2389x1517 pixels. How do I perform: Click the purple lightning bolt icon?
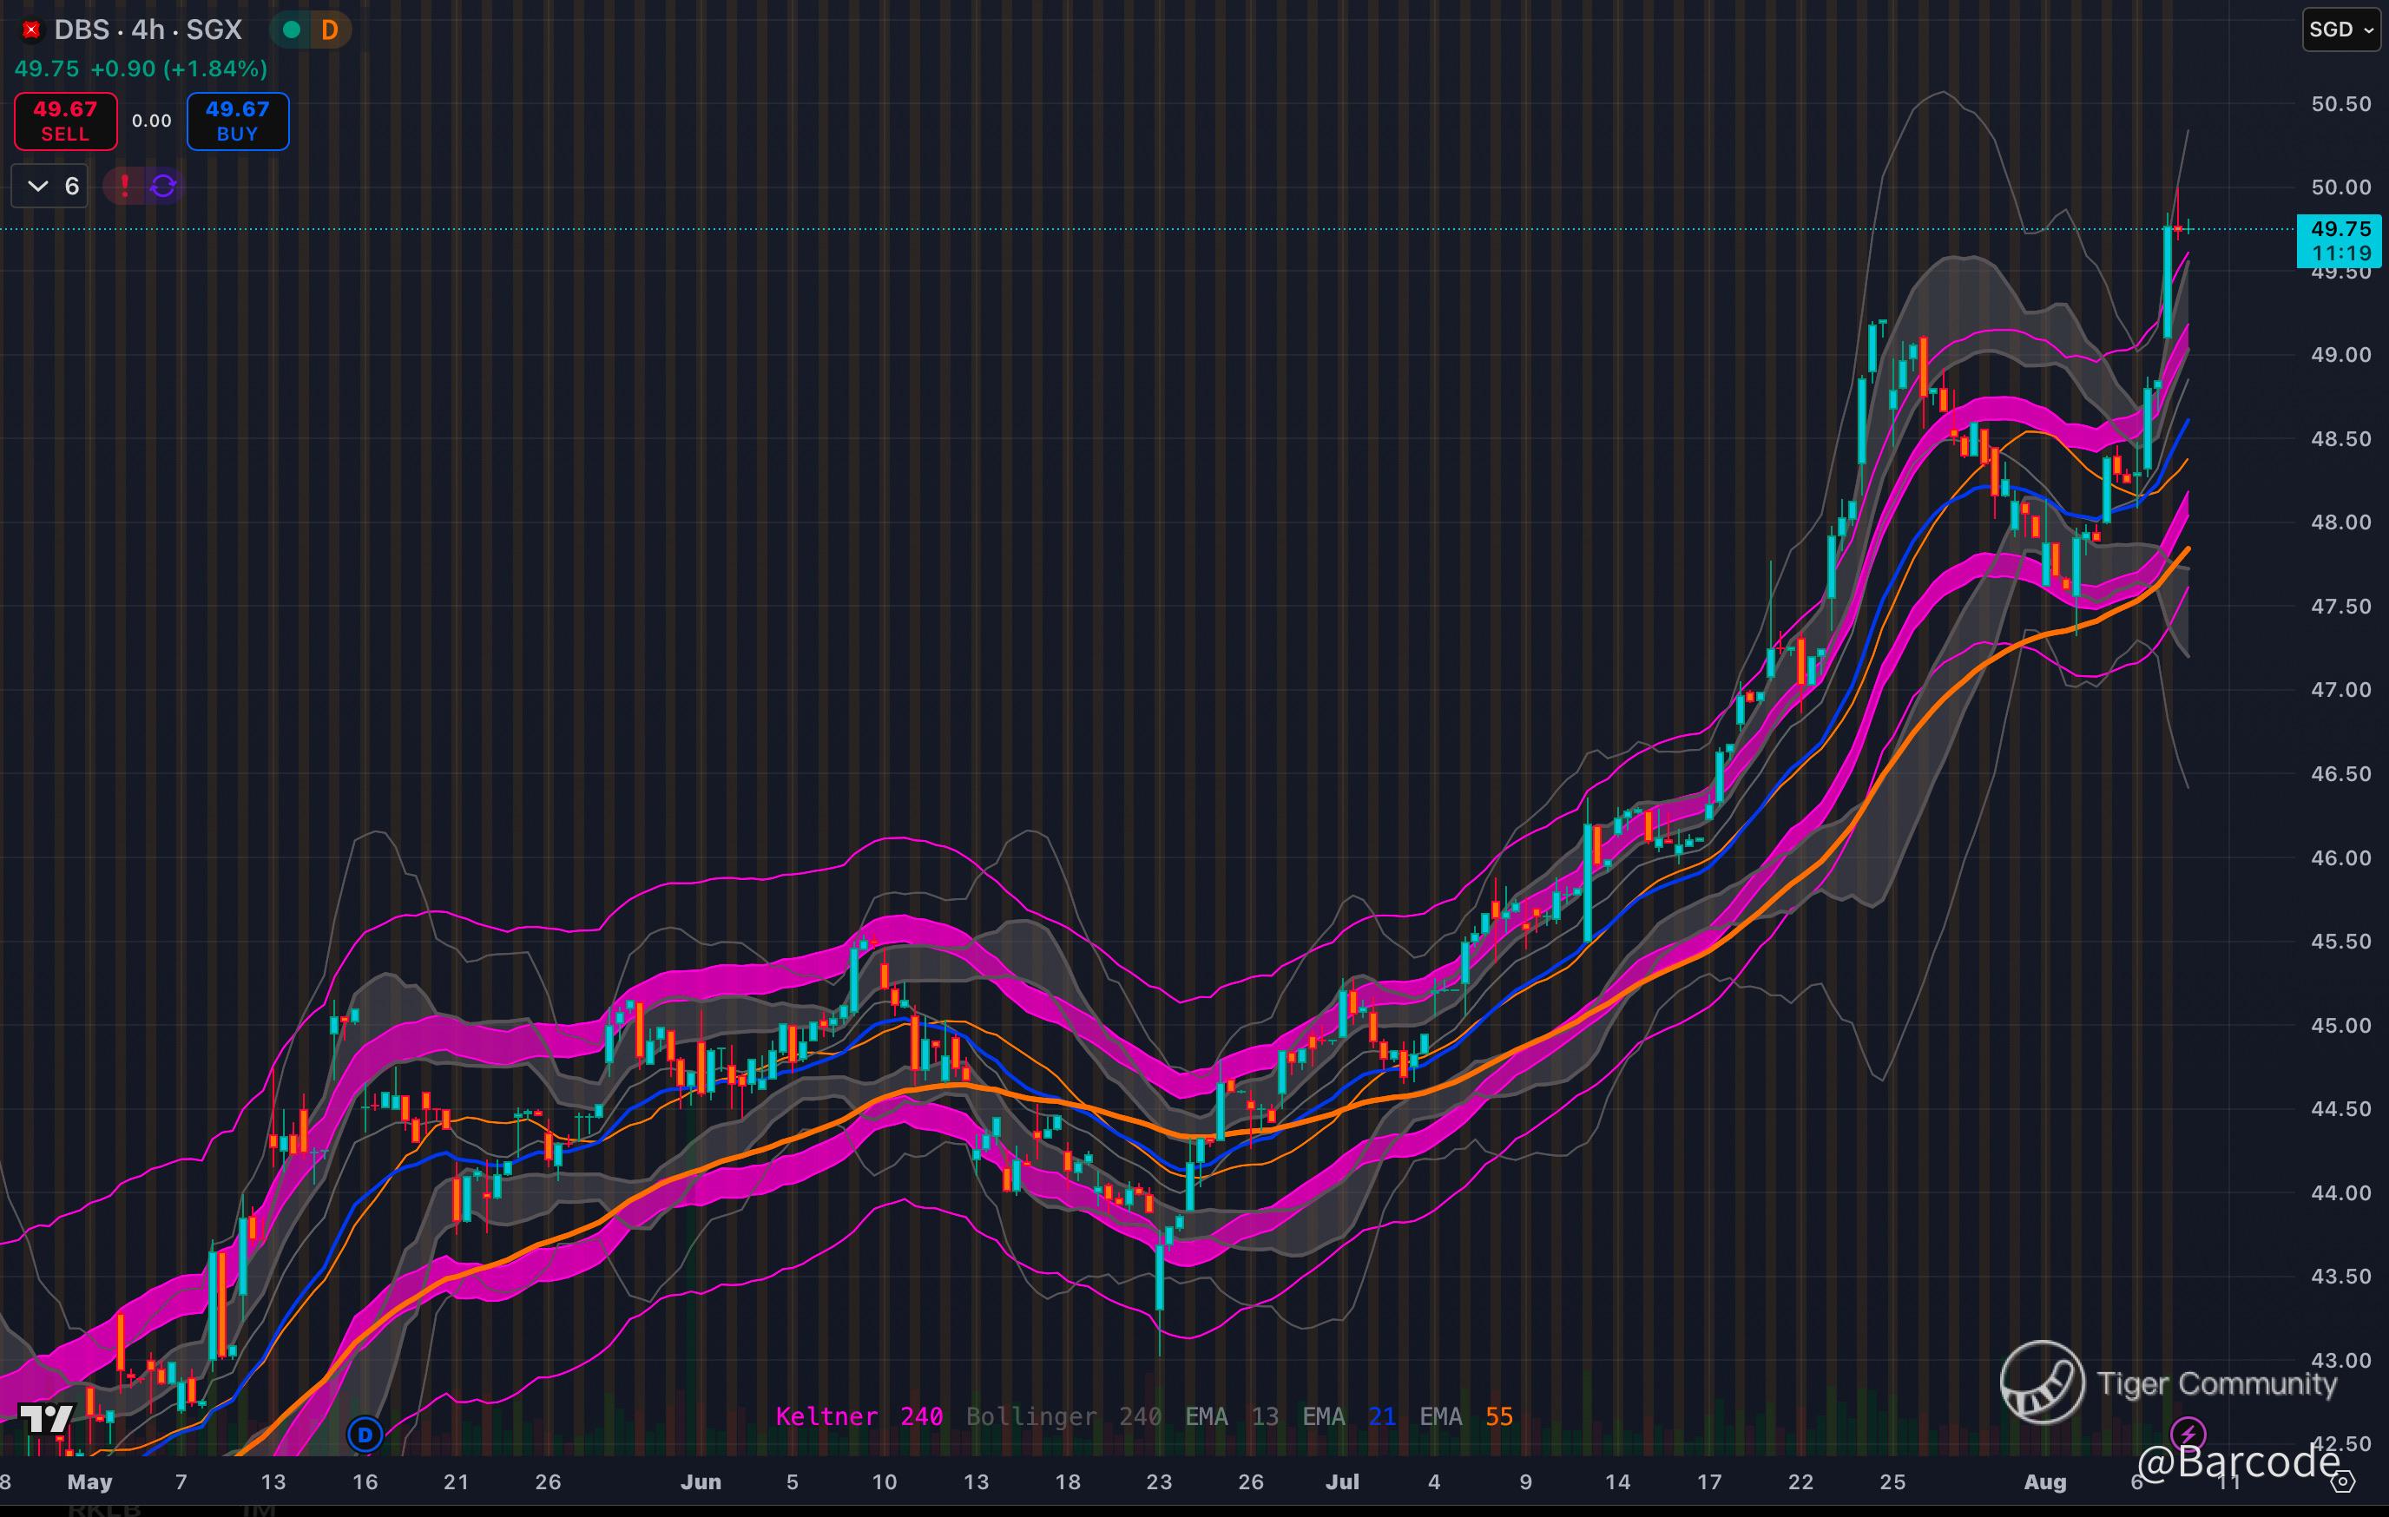click(x=2188, y=1433)
